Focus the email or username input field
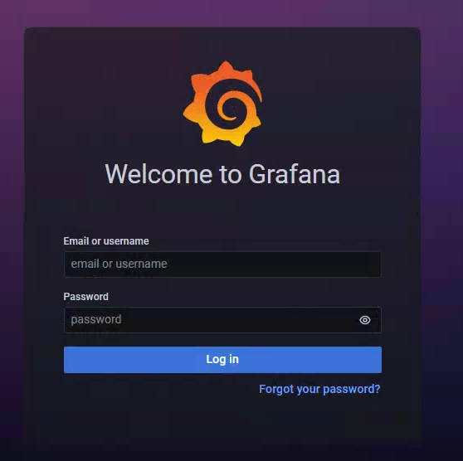This screenshot has width=463, height=461. click(x=222, y=264)
